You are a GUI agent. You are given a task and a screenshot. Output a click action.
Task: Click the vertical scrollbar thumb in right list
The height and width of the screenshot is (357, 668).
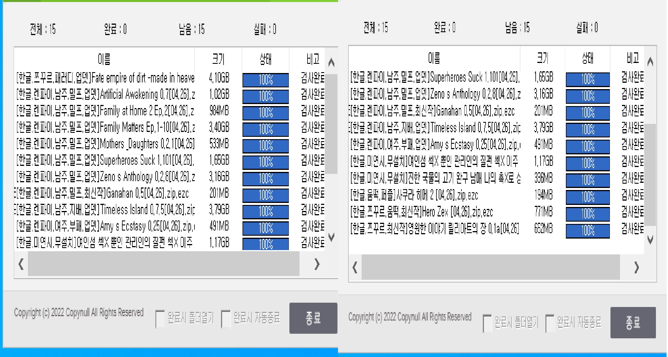(x=650, y=174)
